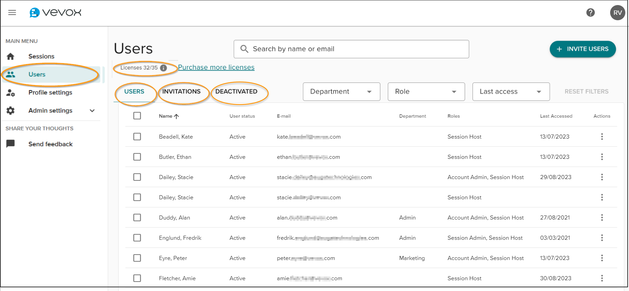Image resolution: width=629 pixels, height=291 pixels.
Task: Open actions menu for Duddy, Alan
Action: pos(602,217)
